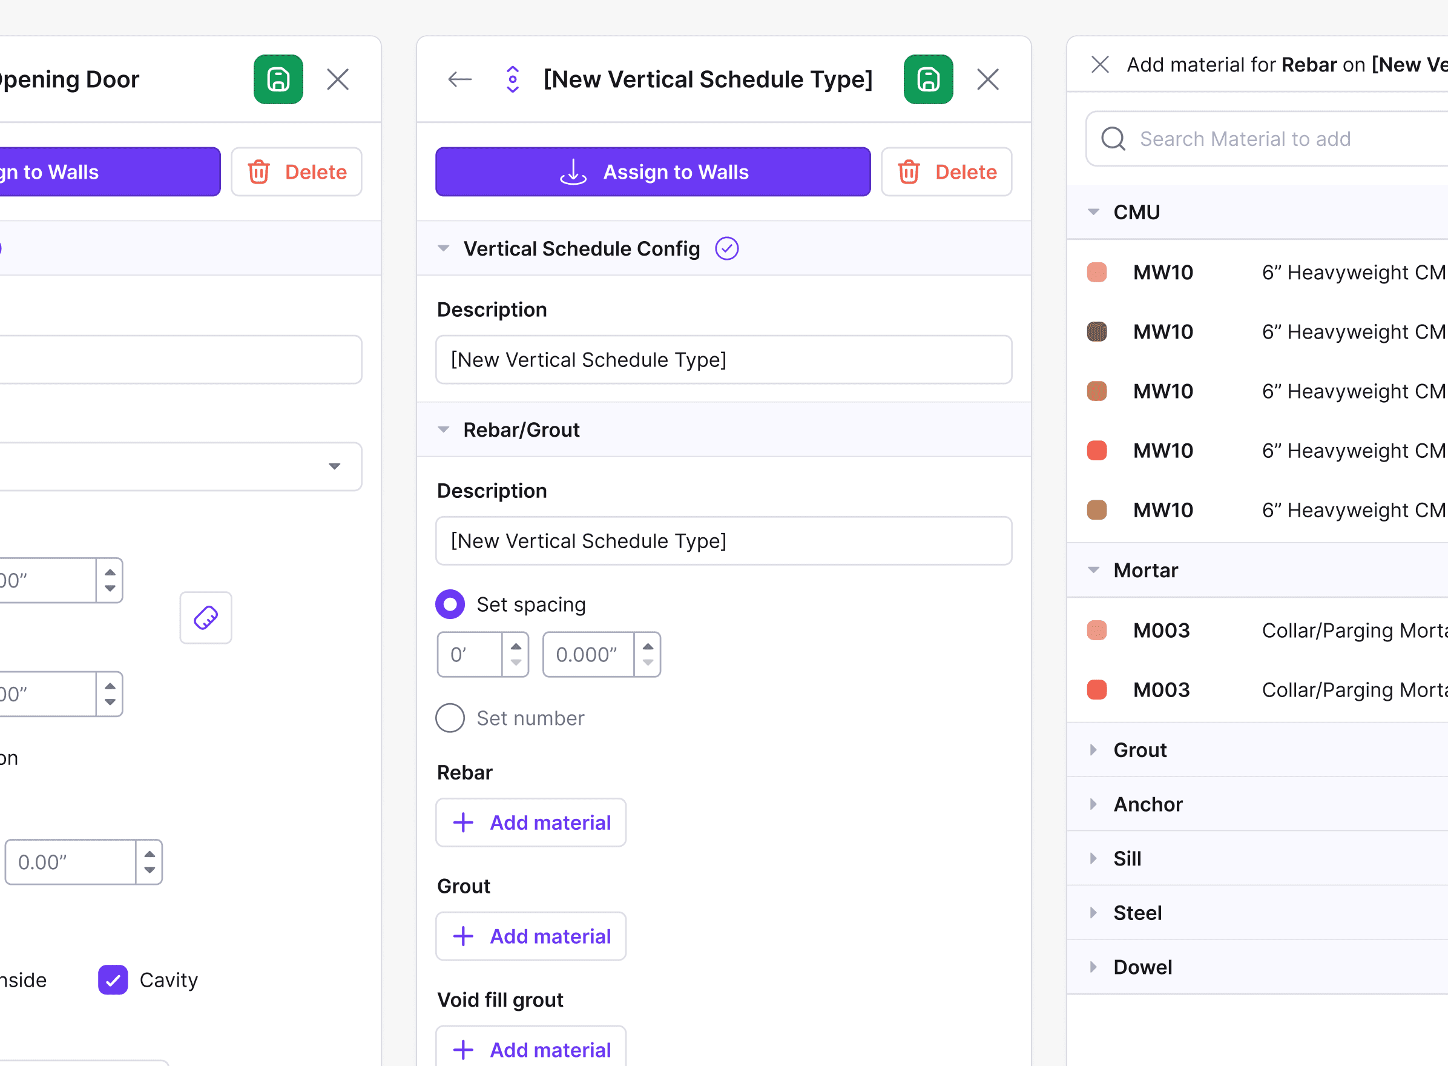Click the dark brown MW10 color swatch
1448x1066 pixels.
(1096, 332)
